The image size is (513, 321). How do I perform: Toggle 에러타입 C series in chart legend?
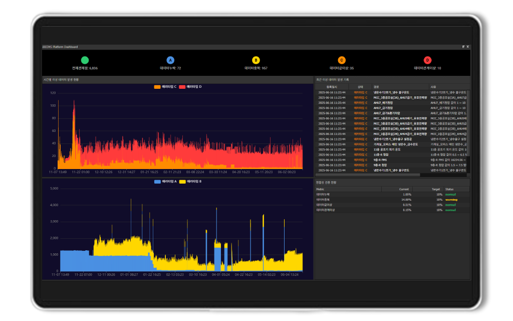[x=165, y=87]
